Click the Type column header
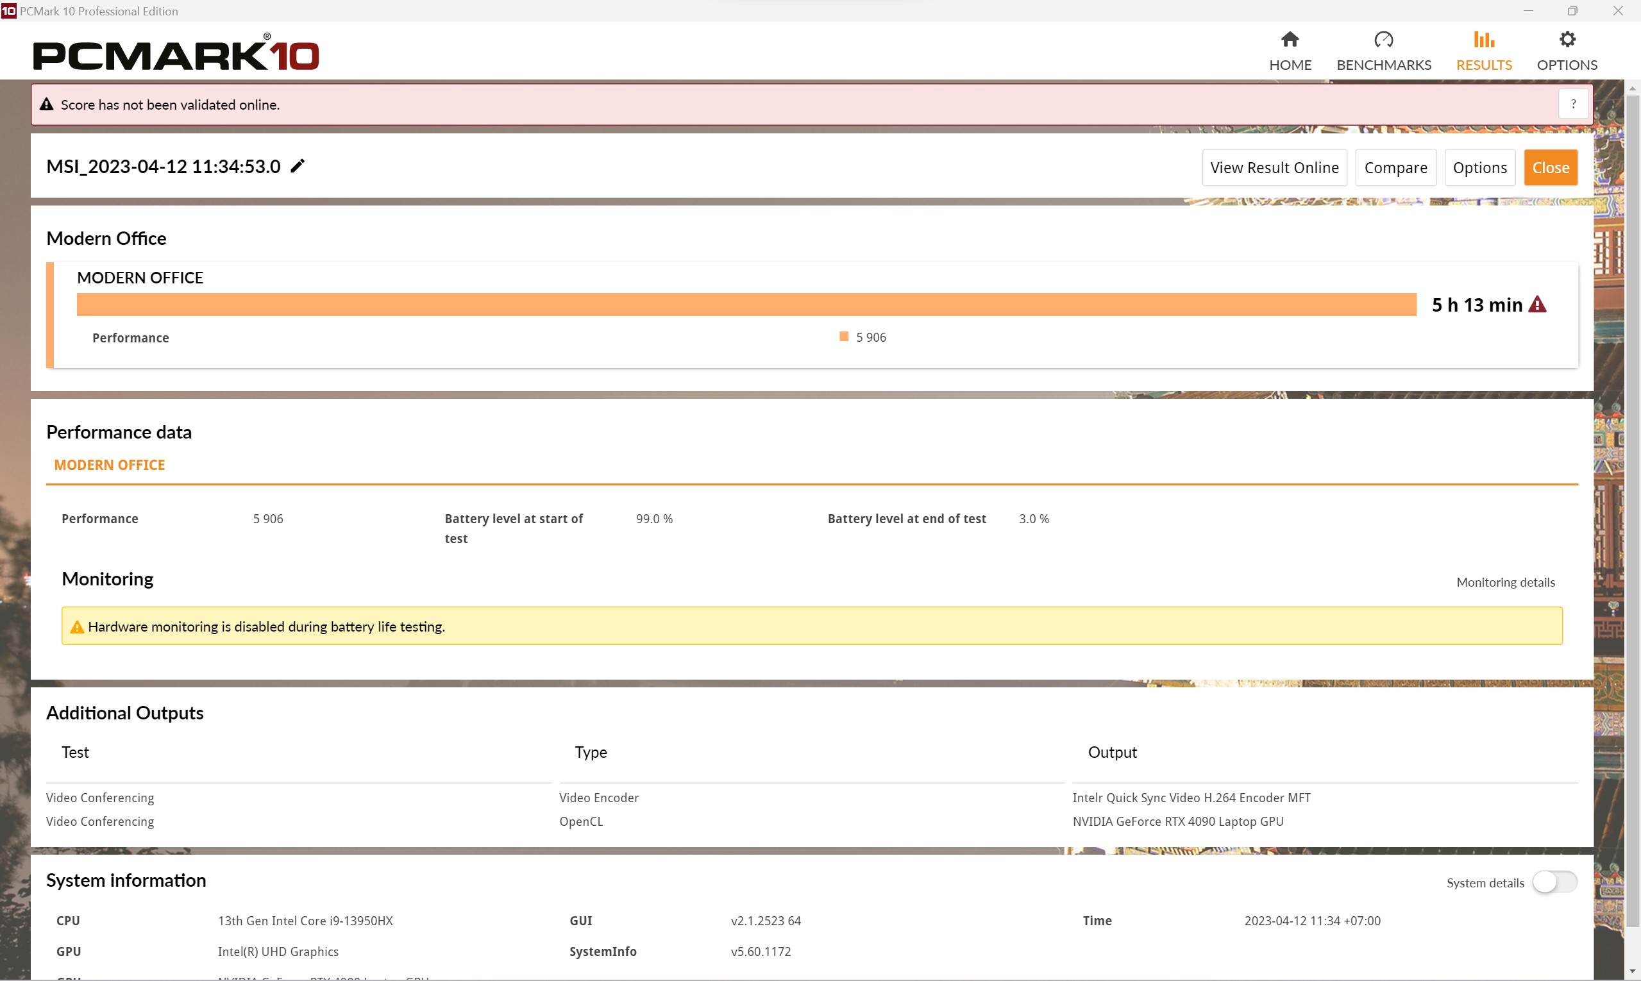The width and height of the screenshot is (1641, 981). pyautogui.click(x=591, y=752)
